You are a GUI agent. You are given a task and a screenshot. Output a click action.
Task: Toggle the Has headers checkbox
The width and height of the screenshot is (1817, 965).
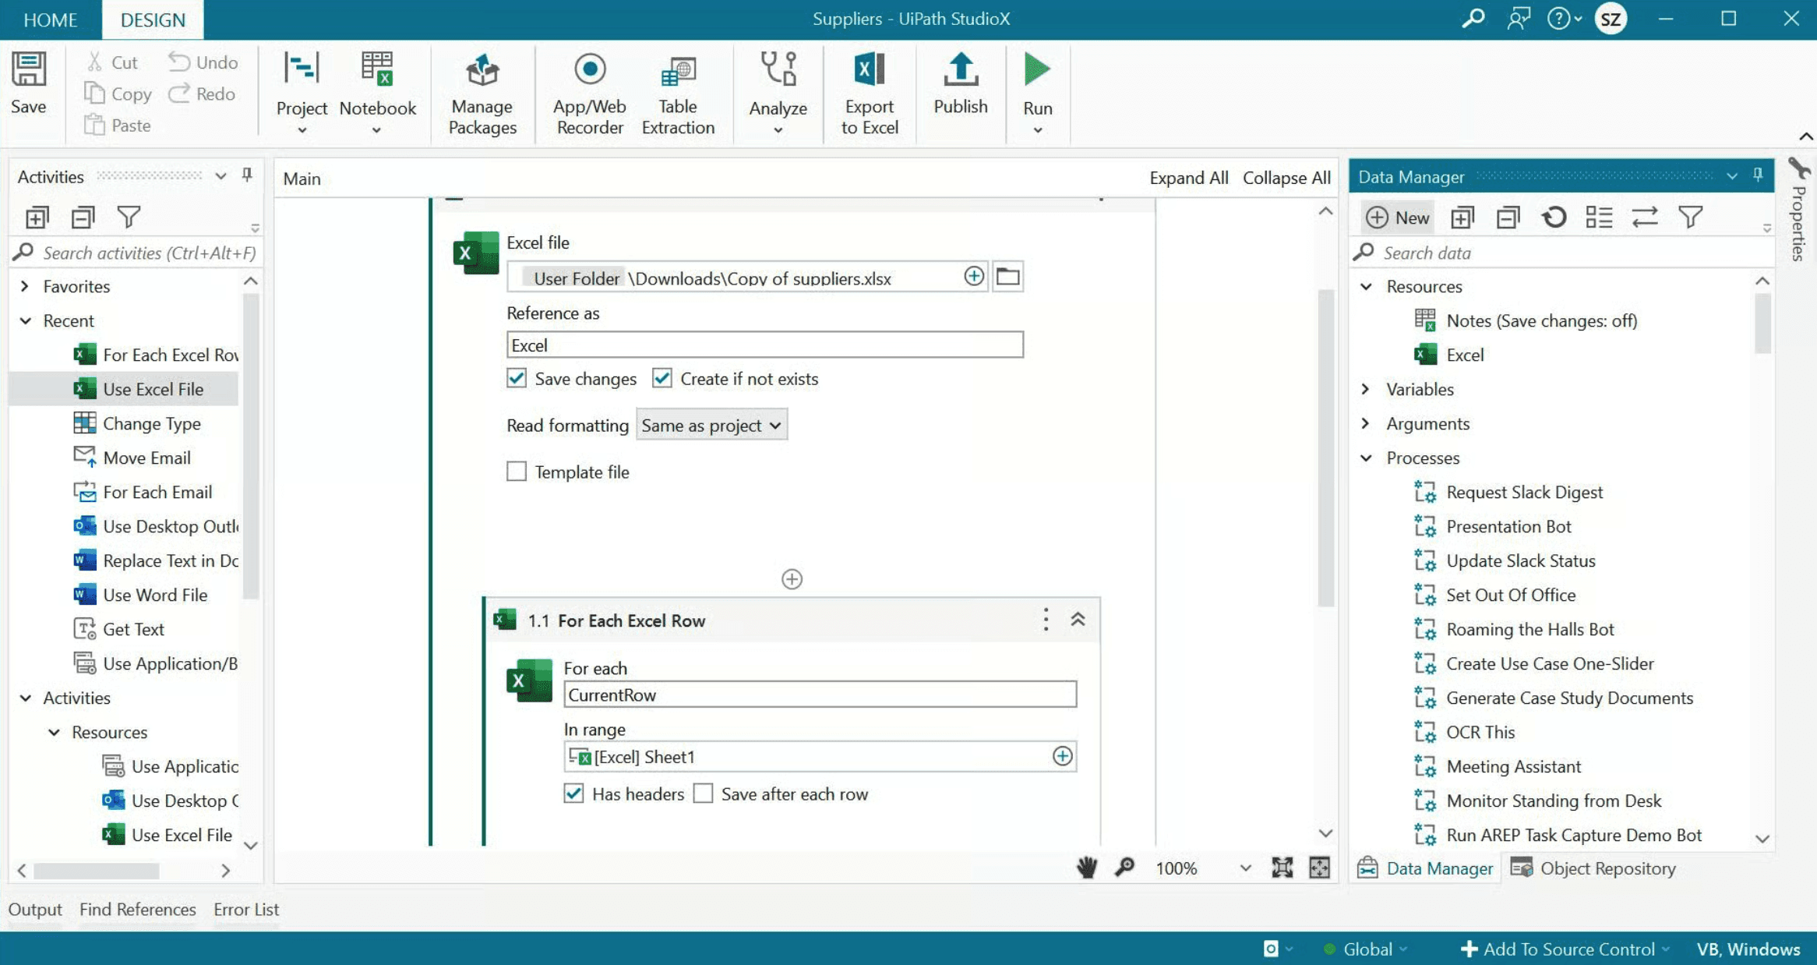573,794
